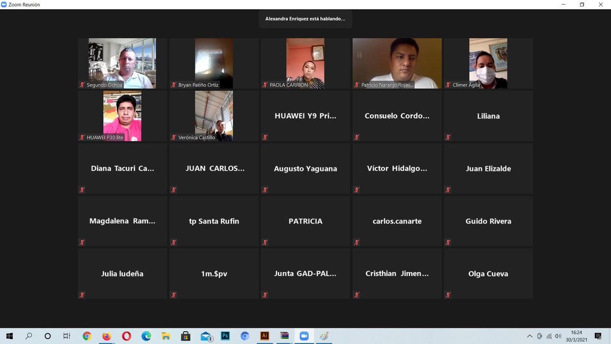The width and height of the screenshot is (611, 344).
Task: Click the muted mic icon on Junta GAD-PAL tile
Action: [x=265, y=295]
